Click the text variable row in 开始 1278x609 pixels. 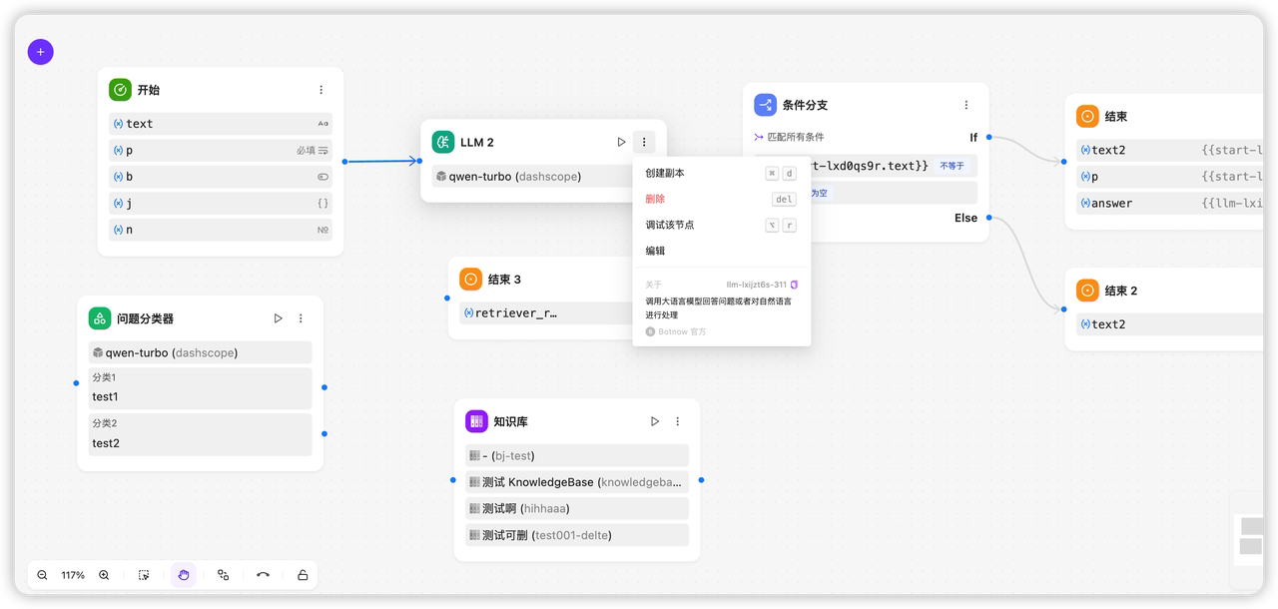pos(221,124)
